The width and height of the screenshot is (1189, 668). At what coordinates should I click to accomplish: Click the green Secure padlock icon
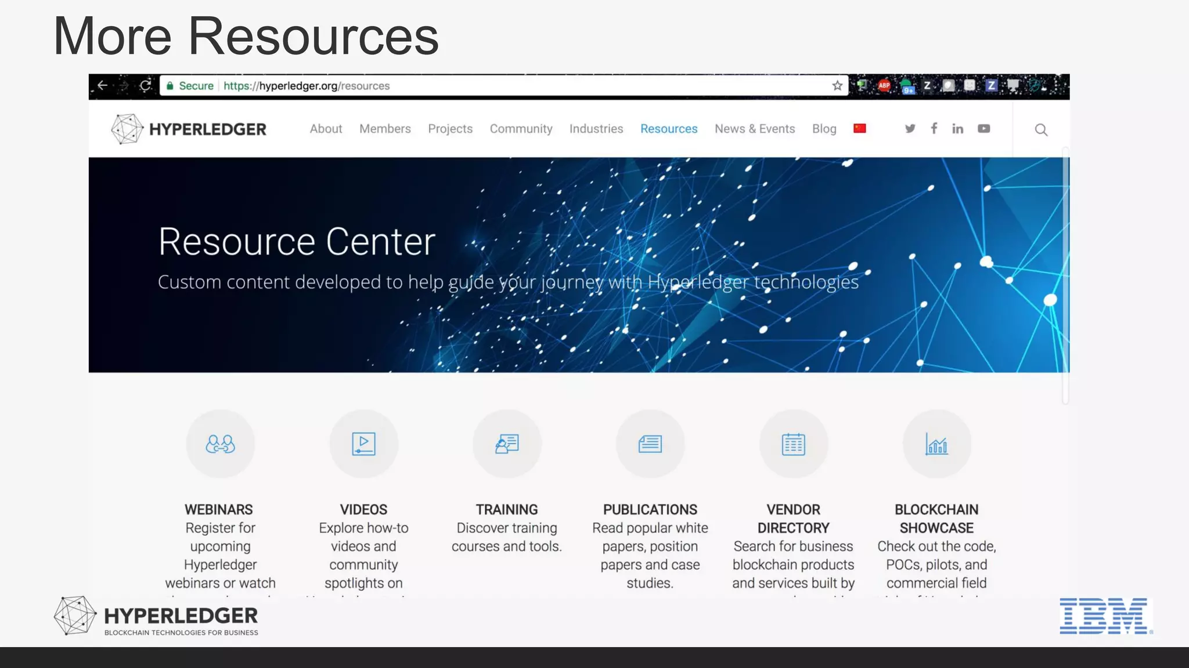coord(170,86)
